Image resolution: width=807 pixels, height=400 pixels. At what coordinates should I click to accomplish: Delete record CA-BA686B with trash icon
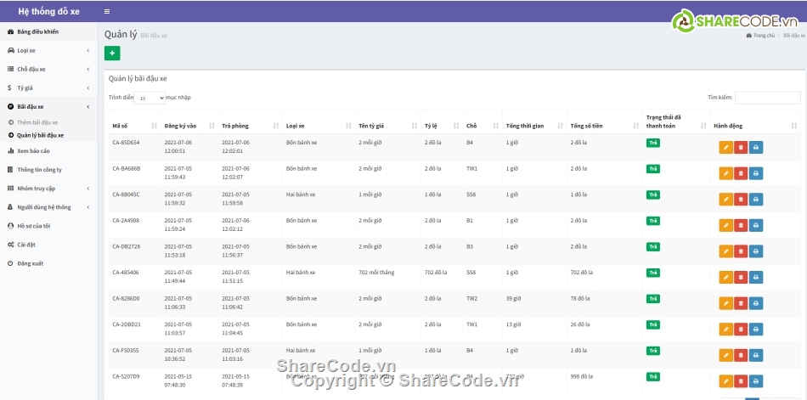741,173
